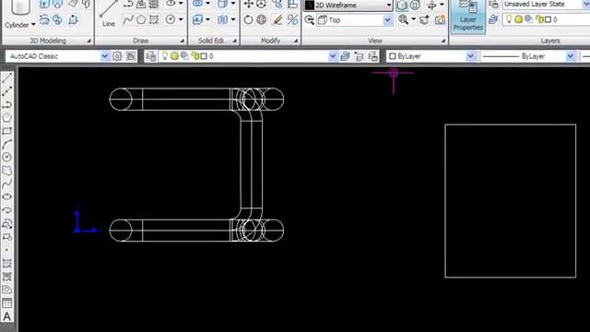590x332 pixels.
Task: Click the Layers panel title
Action: click(550, 41)
